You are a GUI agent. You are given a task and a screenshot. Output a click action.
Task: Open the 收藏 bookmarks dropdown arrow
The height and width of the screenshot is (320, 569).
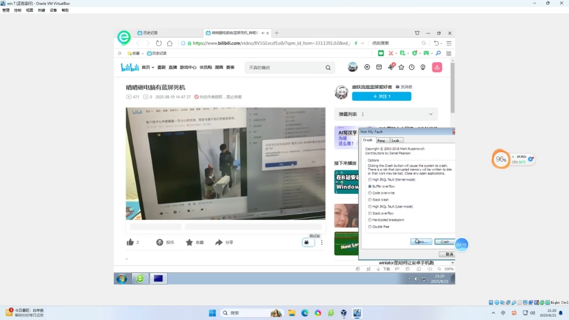tap(143, 53)
